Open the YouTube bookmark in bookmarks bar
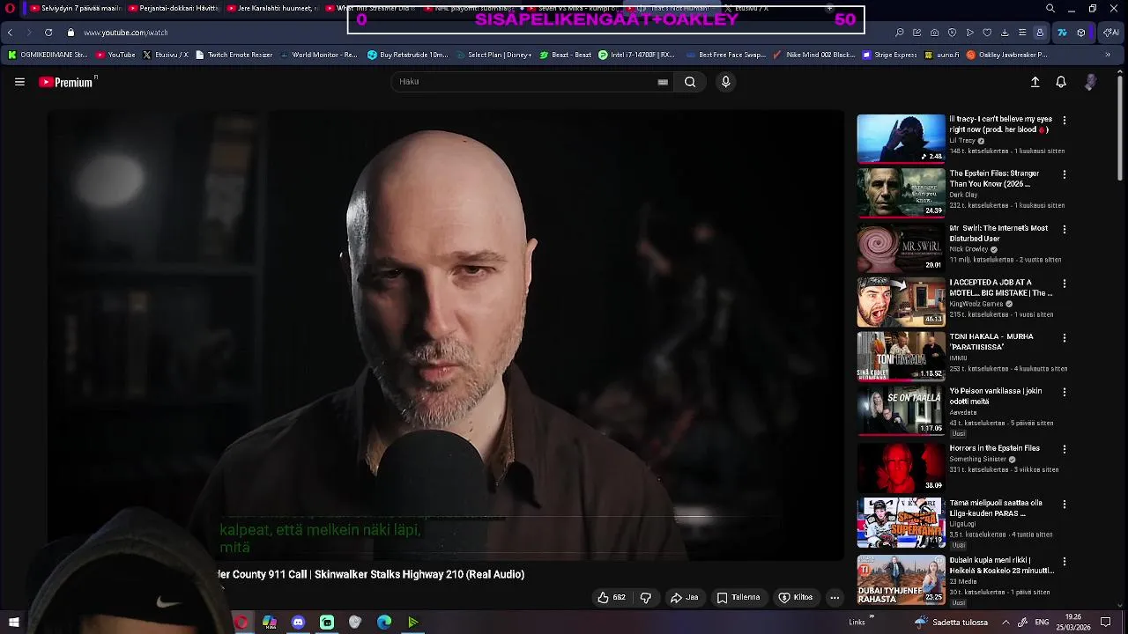Image resolution: width=1128 pixels, height=634 pixels. pyautogui.click(x=115, y=55)
